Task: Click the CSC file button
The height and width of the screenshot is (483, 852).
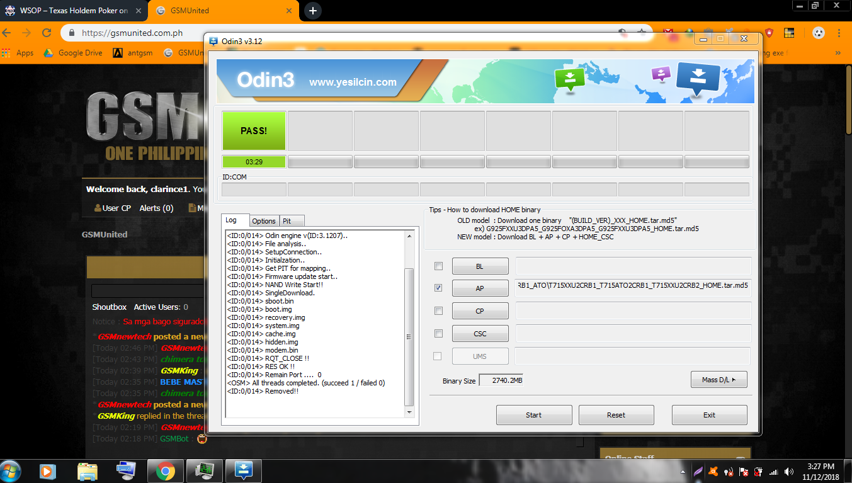Action: (480, 334)
